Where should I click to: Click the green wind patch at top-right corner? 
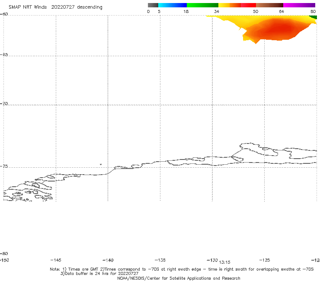pyautogui.click(x=314, y=17)
